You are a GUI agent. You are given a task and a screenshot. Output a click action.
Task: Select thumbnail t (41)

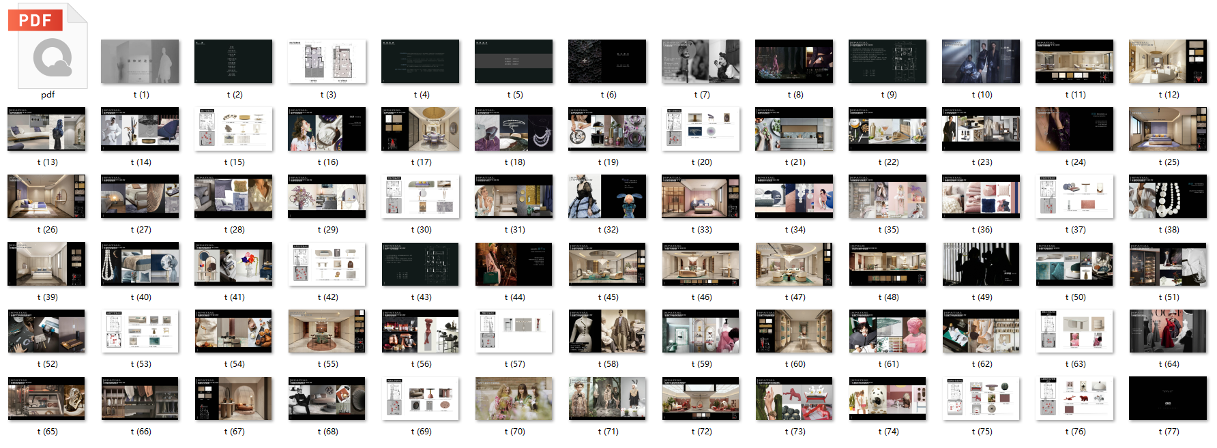click(233, 264)
